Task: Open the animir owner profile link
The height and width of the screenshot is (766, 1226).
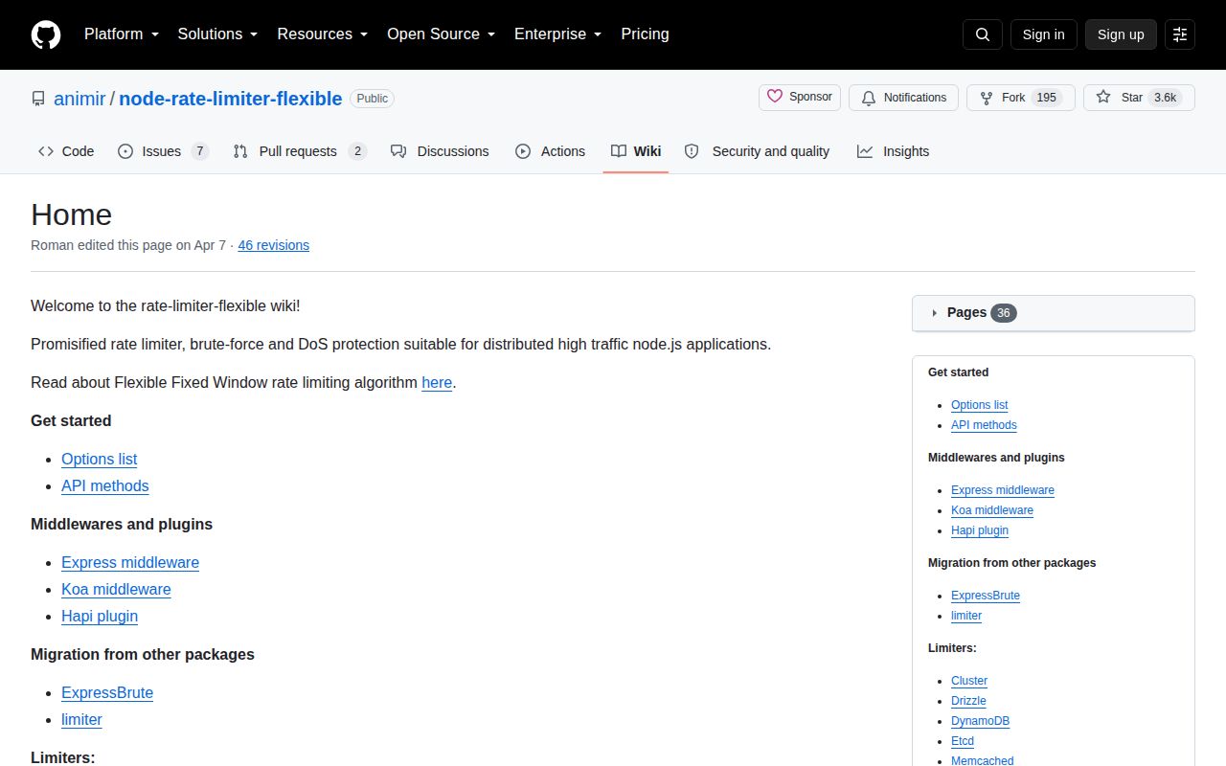Action: [80, 99]
